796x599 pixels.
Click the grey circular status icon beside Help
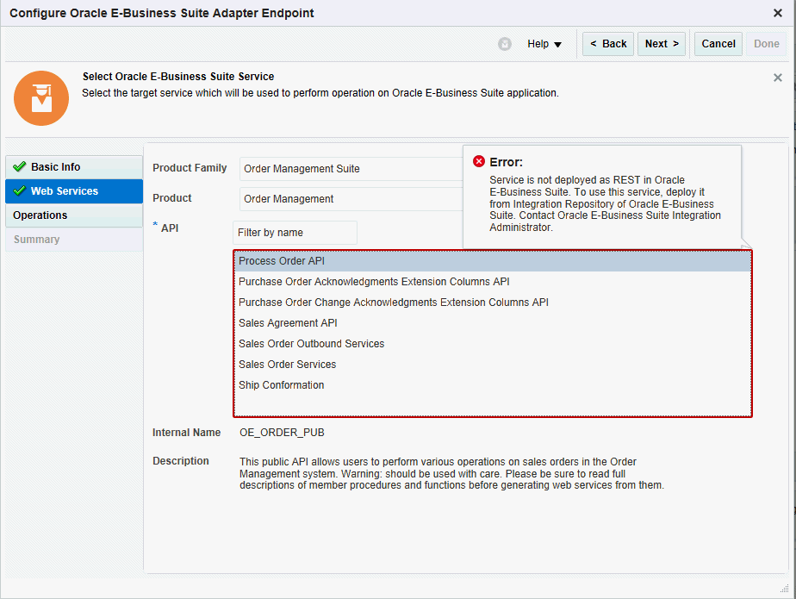pos(505,44)
